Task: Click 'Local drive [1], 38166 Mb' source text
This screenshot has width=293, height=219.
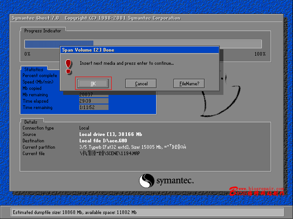Action: coord(111,134)
